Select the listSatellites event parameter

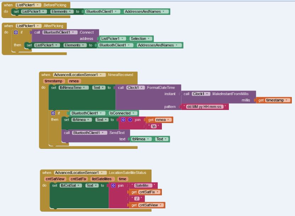point(101,179)
